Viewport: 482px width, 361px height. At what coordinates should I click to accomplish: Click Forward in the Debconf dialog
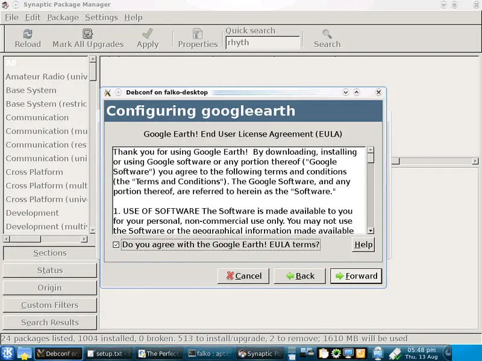point(356,276)
